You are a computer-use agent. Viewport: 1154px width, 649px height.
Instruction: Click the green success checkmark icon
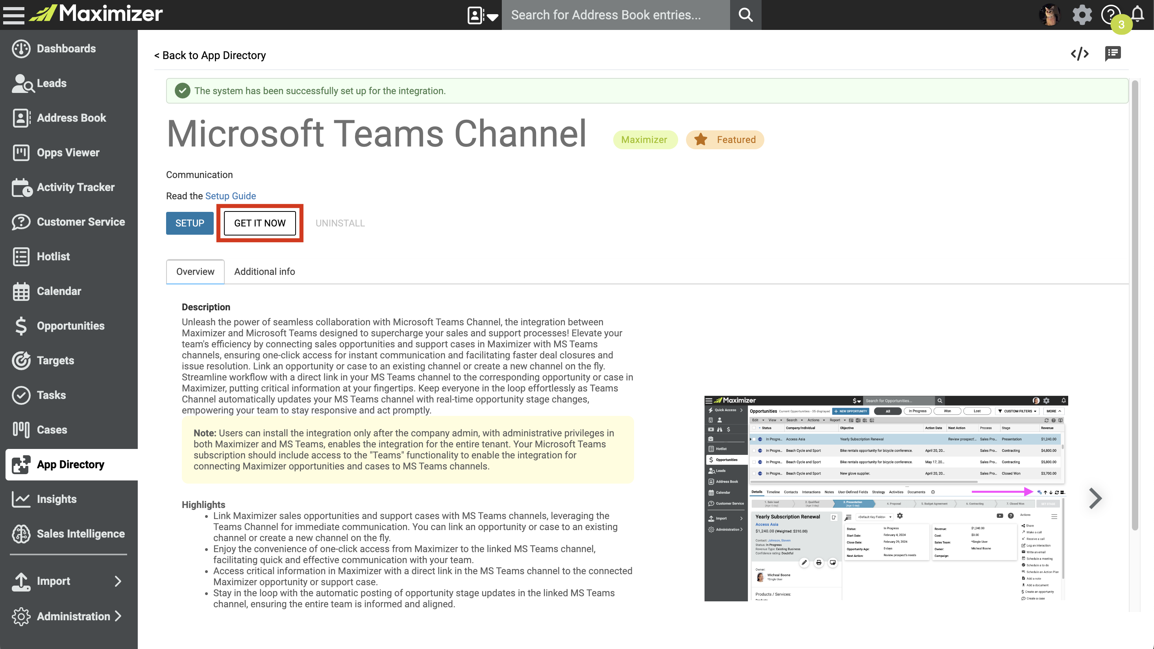click(x=182, y=91)
